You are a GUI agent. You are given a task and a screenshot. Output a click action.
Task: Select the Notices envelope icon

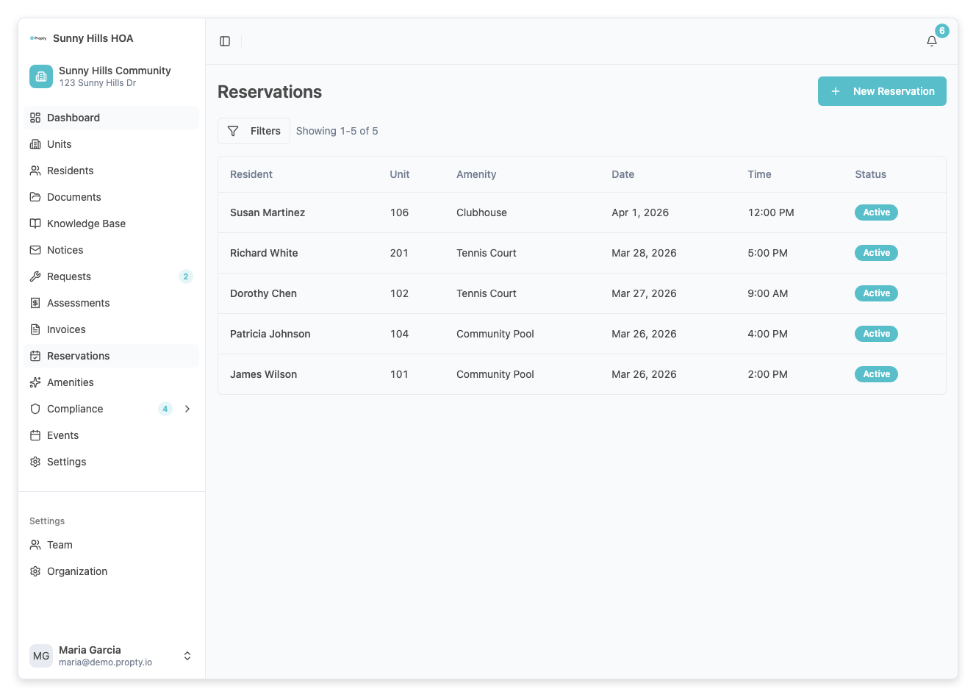35,250
